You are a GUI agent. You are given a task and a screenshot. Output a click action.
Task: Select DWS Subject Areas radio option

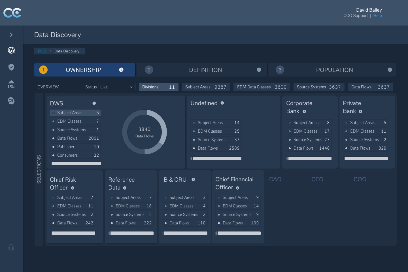[x=54, y=113]
